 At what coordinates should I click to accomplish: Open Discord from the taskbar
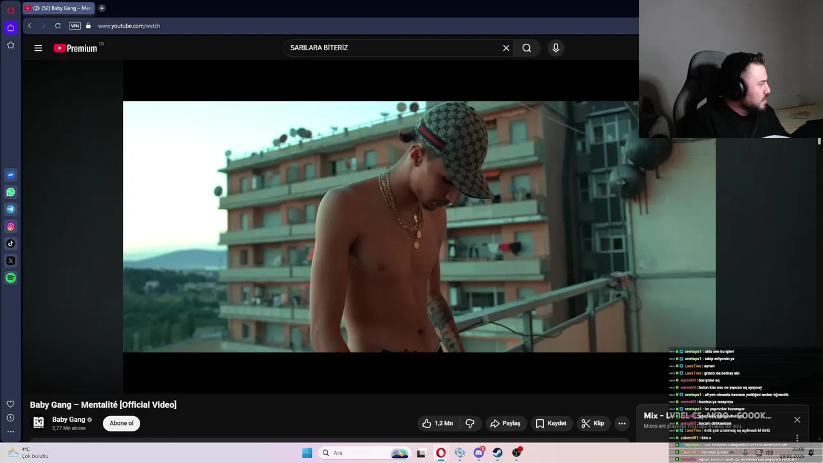pos(478,453)
